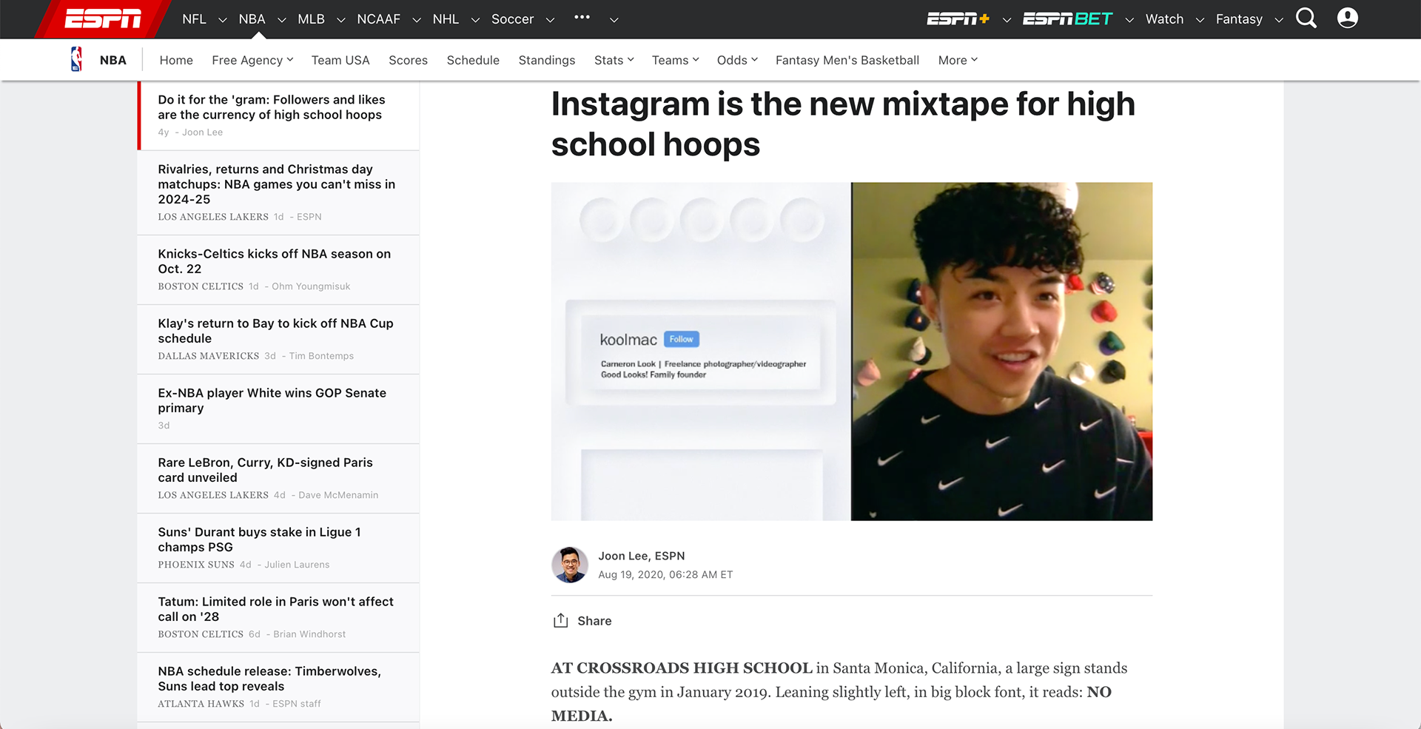Select MLB in the top navigation

(x=311, y=19)
